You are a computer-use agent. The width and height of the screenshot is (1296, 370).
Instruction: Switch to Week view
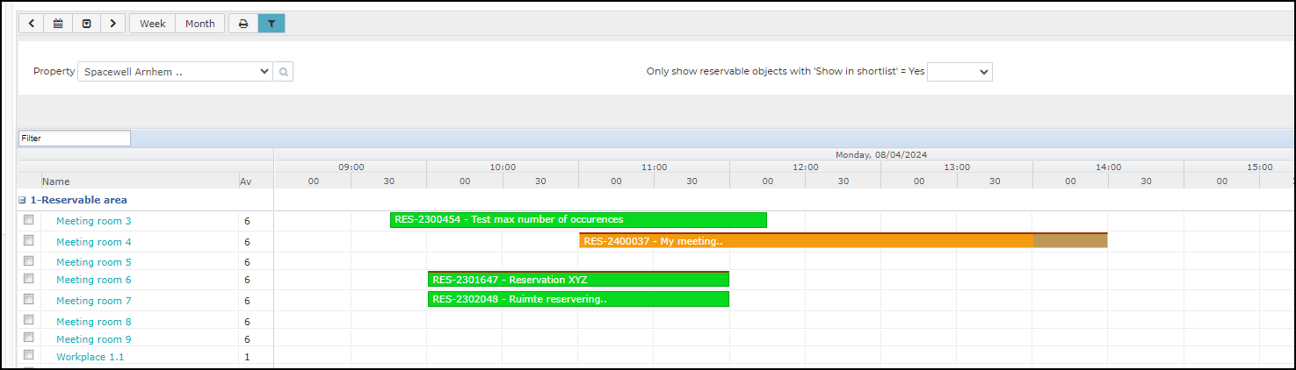(153, 24)
